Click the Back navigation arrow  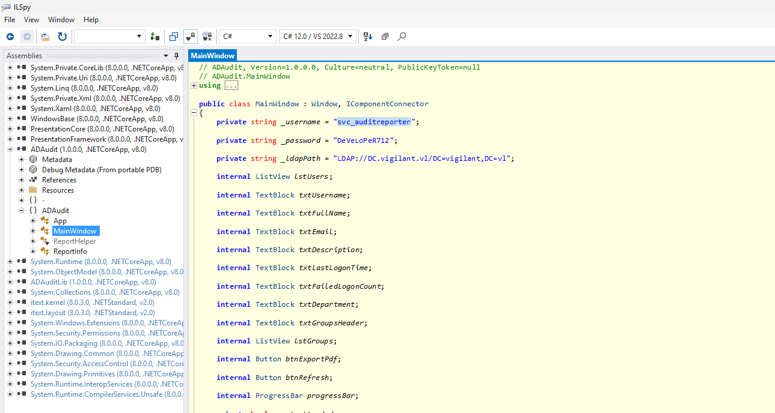click(10, 37)
